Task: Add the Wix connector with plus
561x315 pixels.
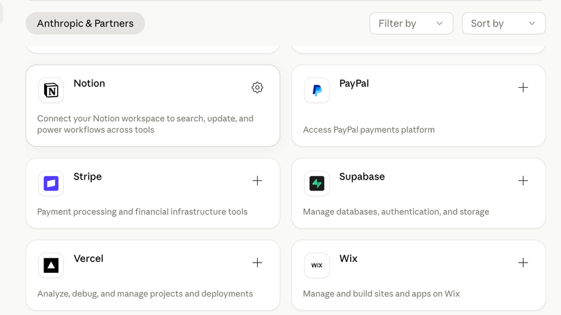Action: pos(523,263)
